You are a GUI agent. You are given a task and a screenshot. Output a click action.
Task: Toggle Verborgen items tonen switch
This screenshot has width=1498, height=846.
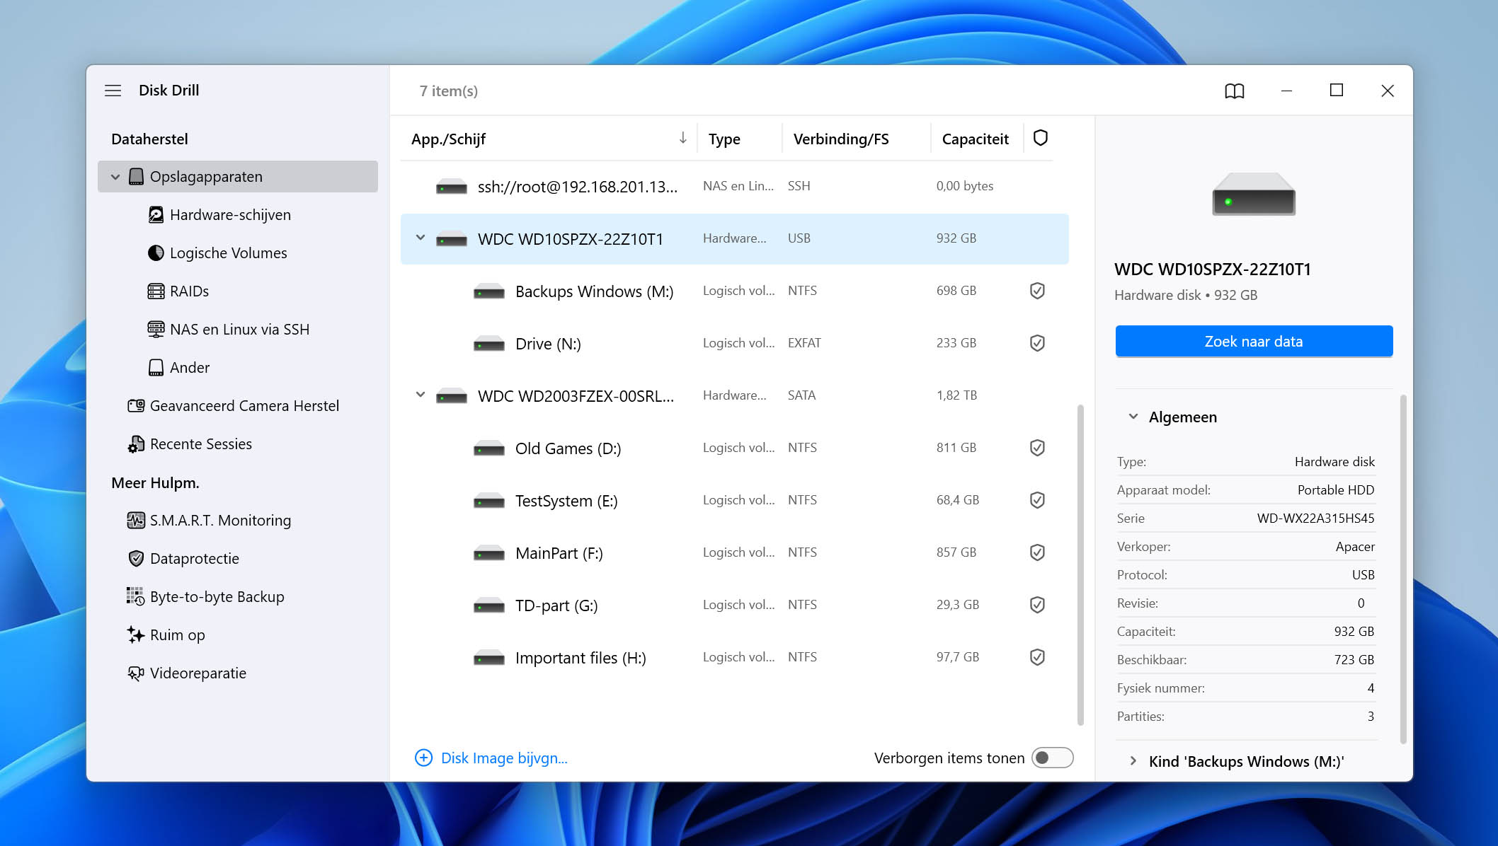pyautogui.click(x=1052, y=758)
